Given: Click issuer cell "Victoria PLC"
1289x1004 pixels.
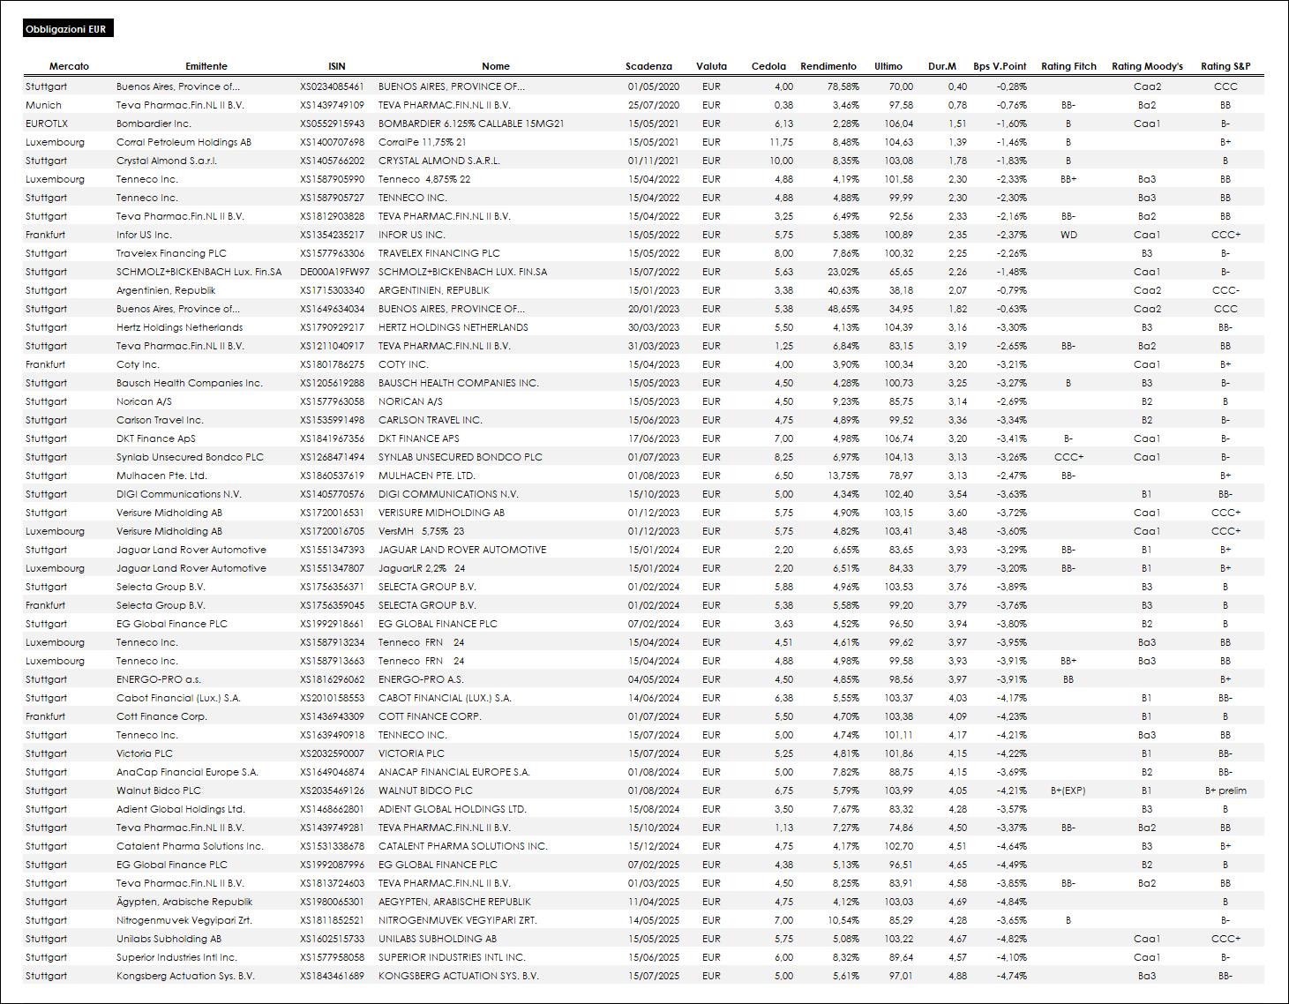Looking at the screenshot, I should click(145, 753).
